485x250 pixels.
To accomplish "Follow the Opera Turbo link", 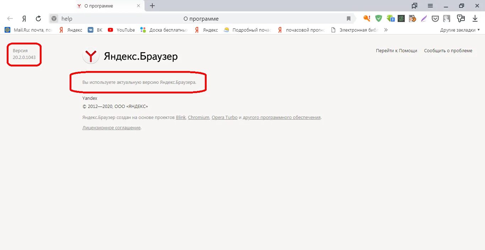I will 224,118.
